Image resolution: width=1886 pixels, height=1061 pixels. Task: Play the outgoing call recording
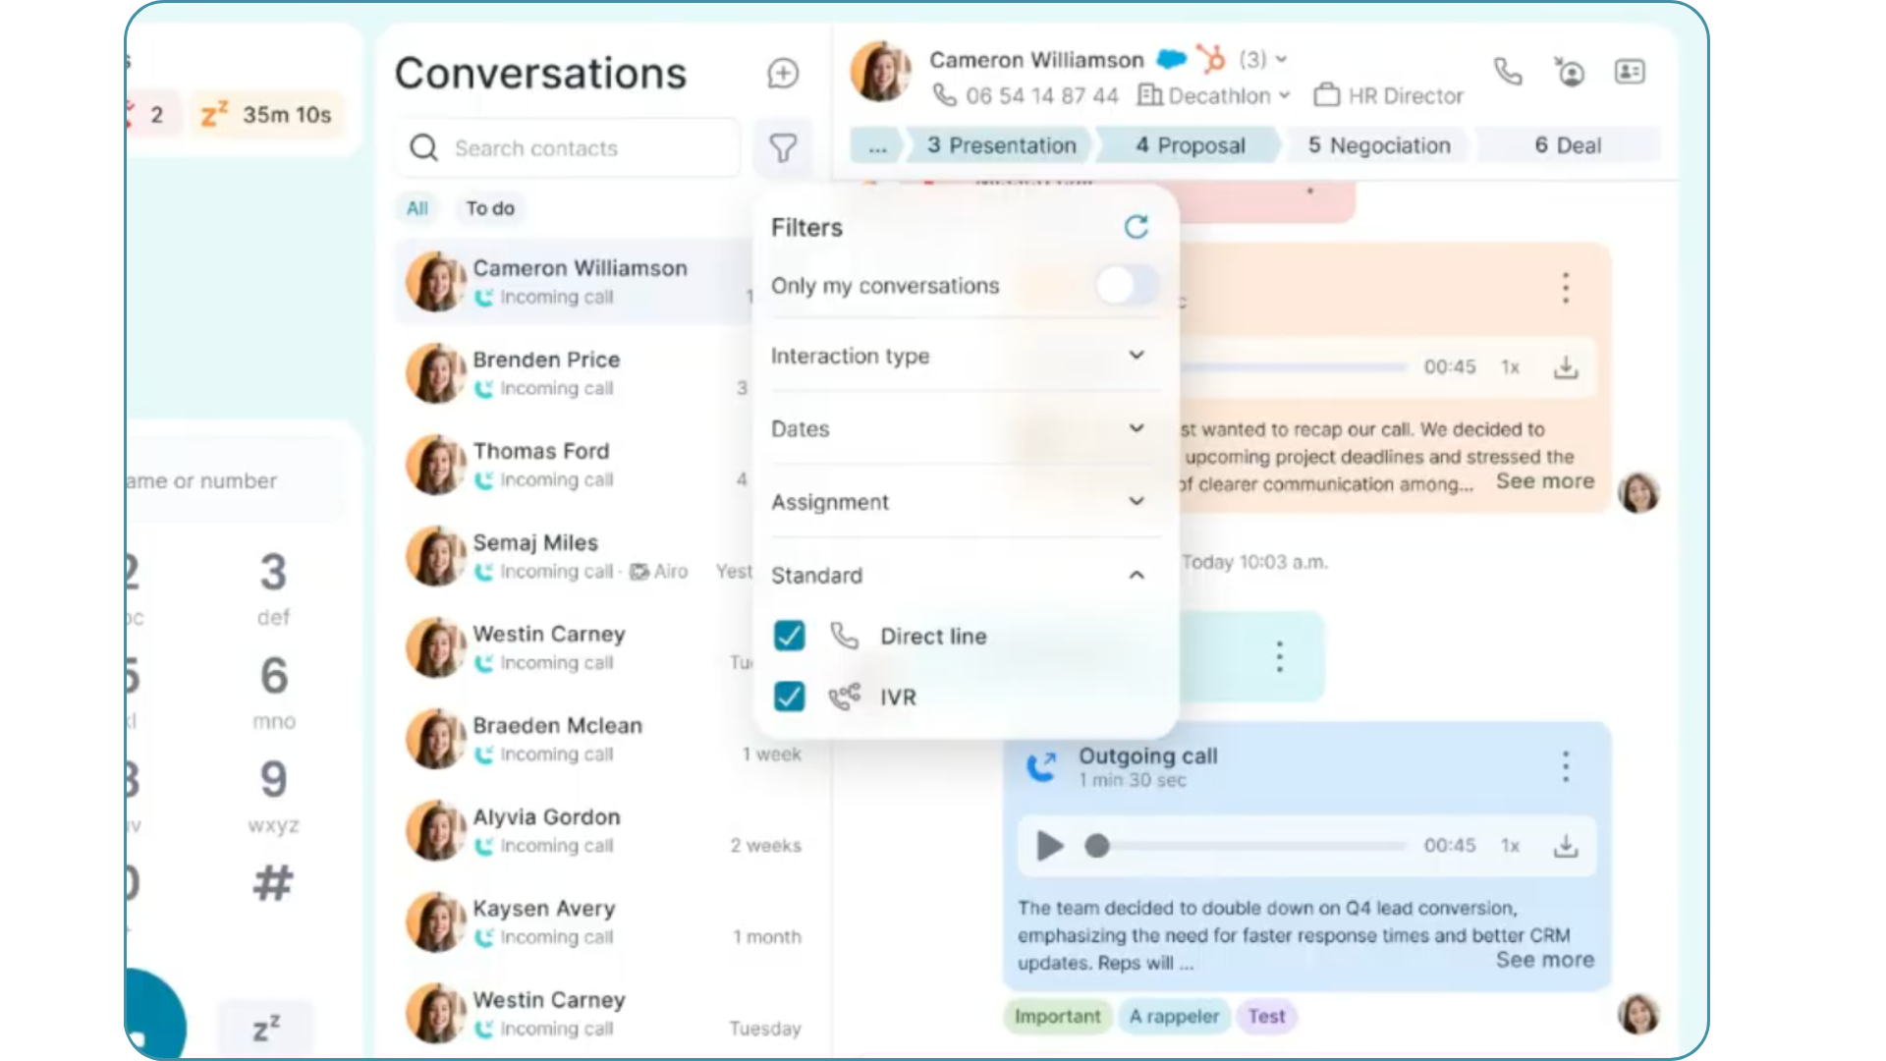(1049, 846)
